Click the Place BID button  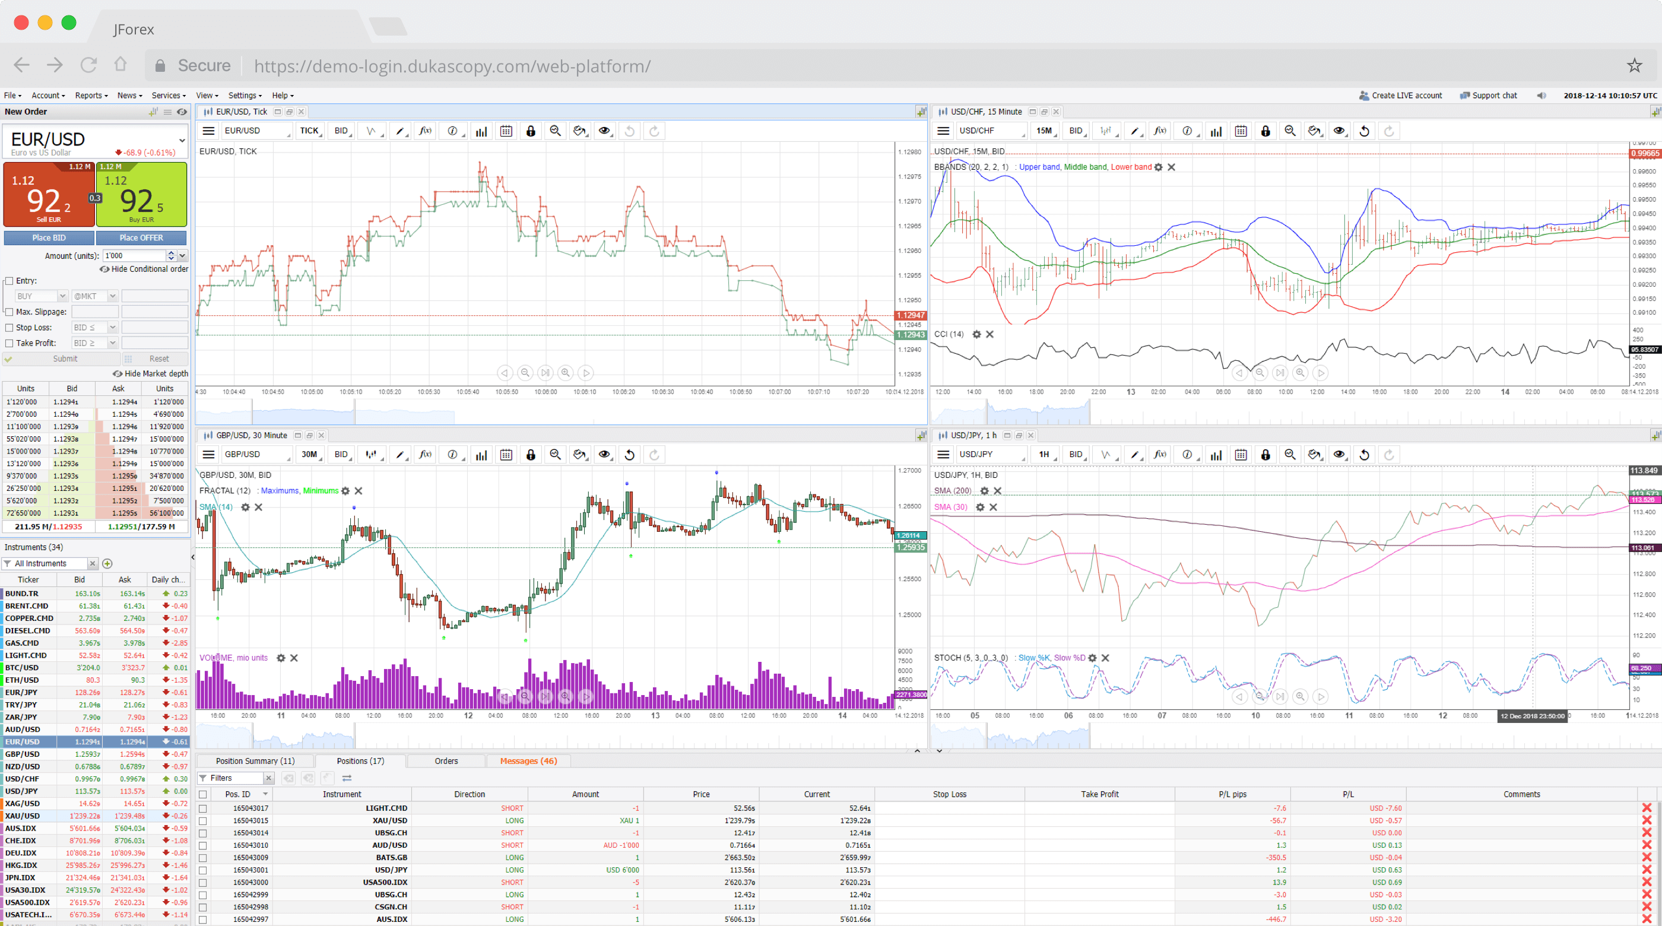49,238
